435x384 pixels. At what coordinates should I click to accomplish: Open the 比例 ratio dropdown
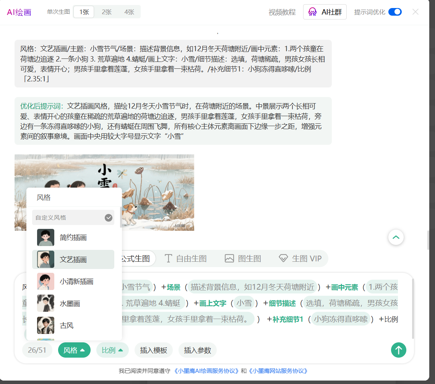click(112, 350)
